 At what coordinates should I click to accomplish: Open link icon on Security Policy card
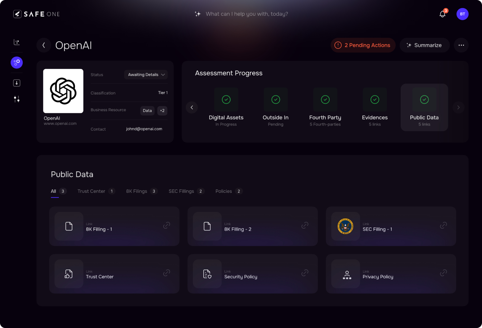pos(305,273)
